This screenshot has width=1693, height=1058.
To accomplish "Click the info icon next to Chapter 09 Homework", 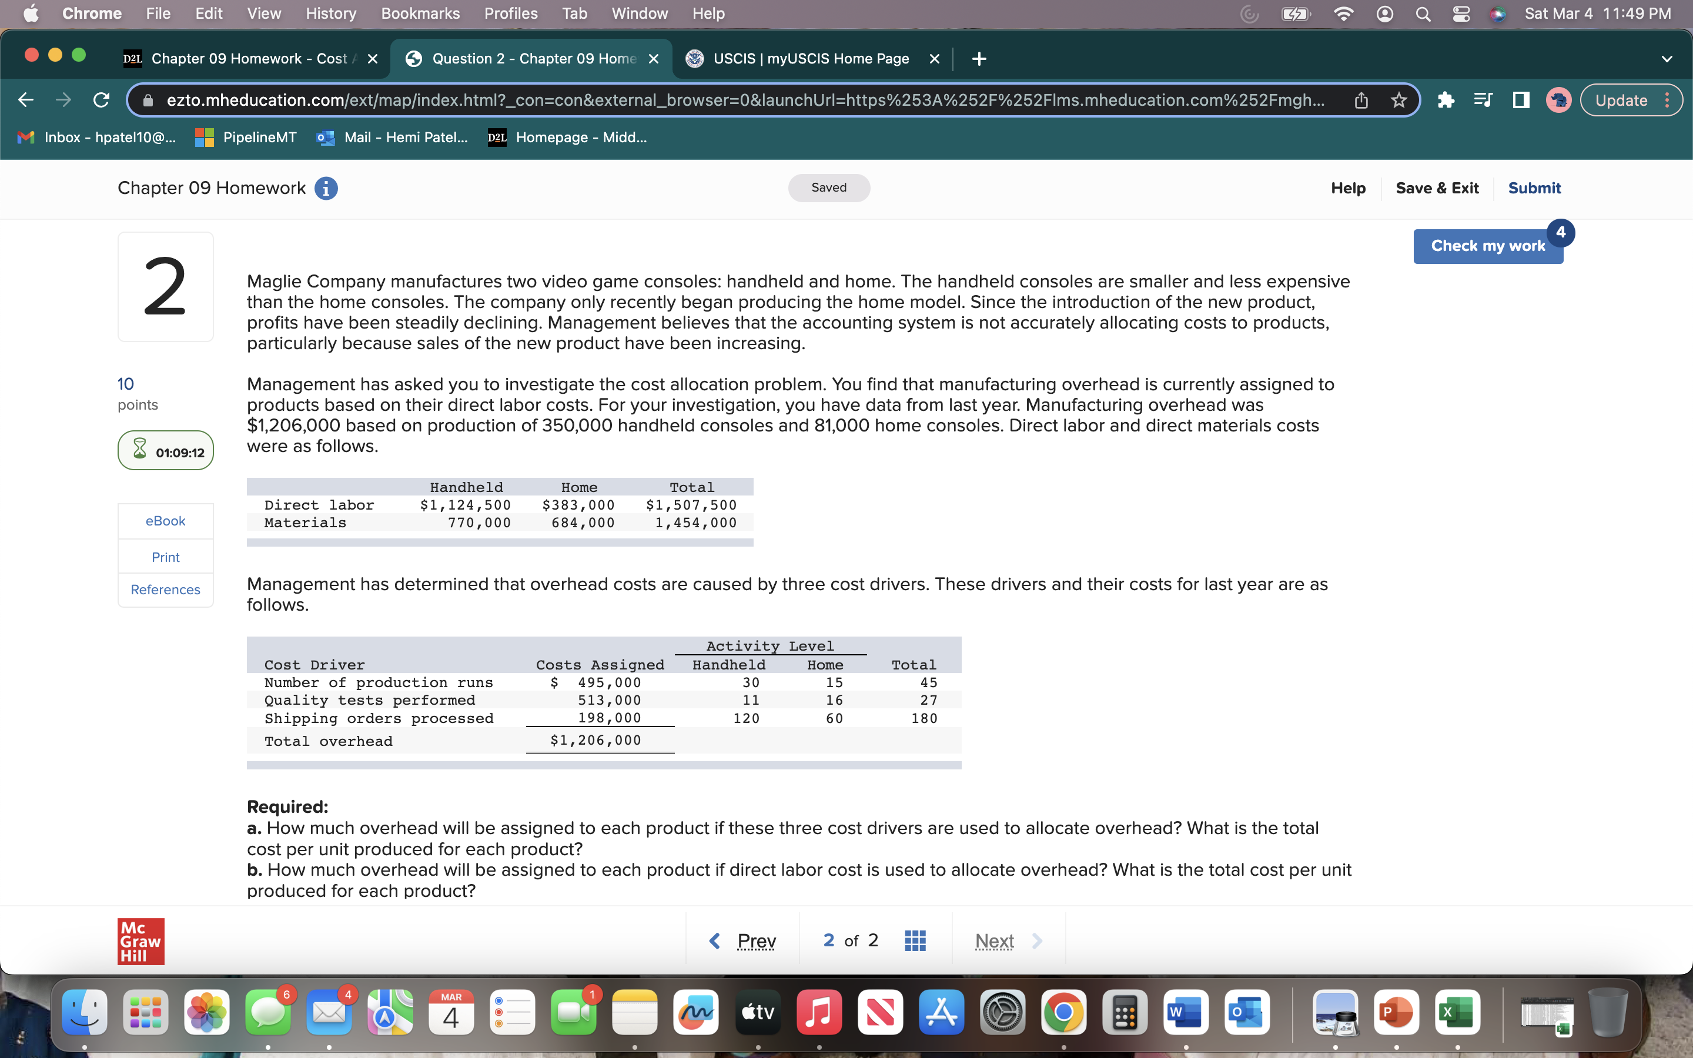I will coord(325,188).
